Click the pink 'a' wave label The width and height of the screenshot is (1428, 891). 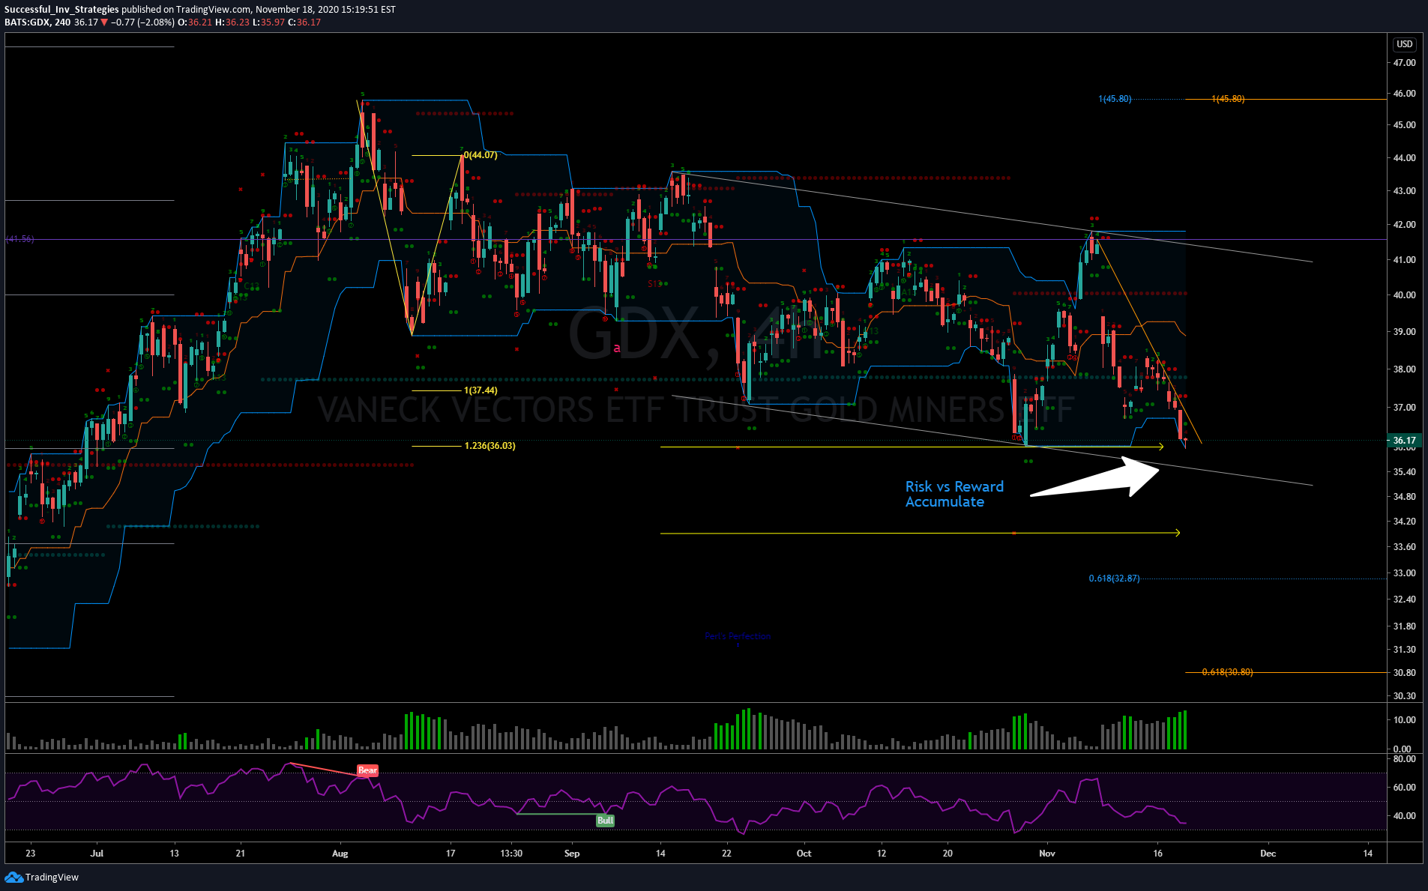[617, 348]
